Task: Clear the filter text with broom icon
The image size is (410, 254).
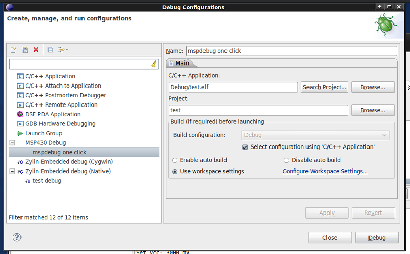Action: pos(154,64)
